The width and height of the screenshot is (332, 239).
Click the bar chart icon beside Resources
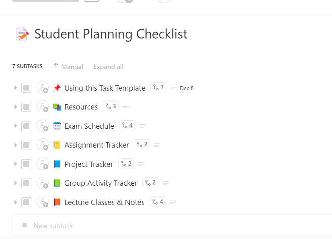pyautogui.click(x=56, y=107)
